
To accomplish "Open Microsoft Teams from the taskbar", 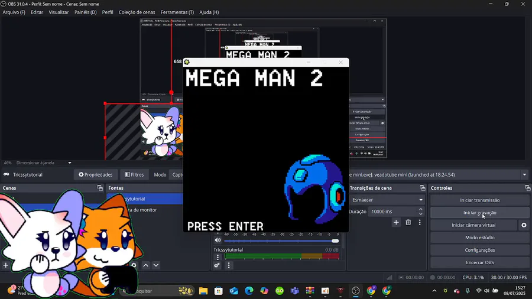I will (x=295, y=291).
